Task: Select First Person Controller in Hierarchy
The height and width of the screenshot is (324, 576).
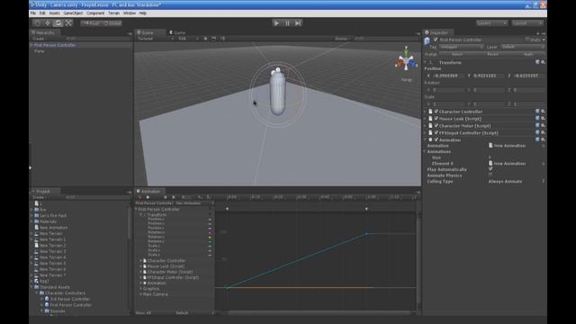Action: coord(55,45)
